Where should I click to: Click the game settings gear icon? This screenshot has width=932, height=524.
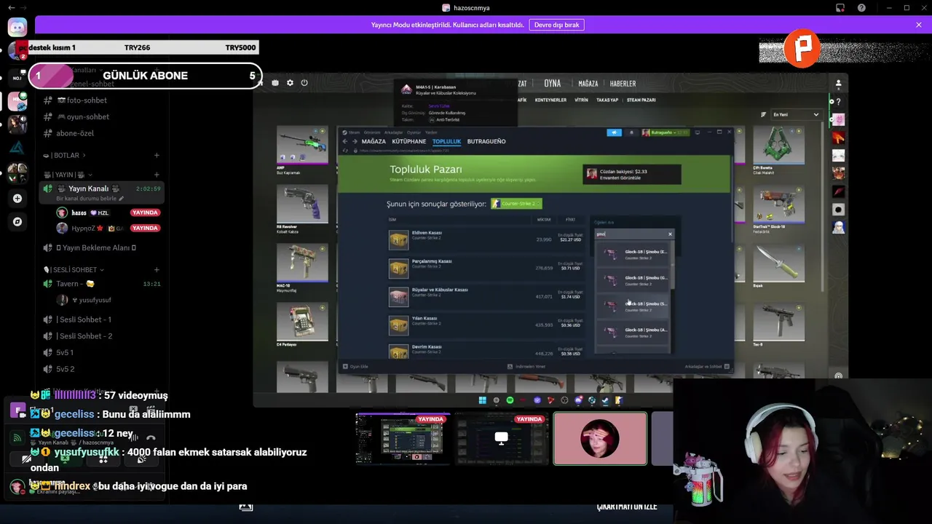tap(290, 83)
